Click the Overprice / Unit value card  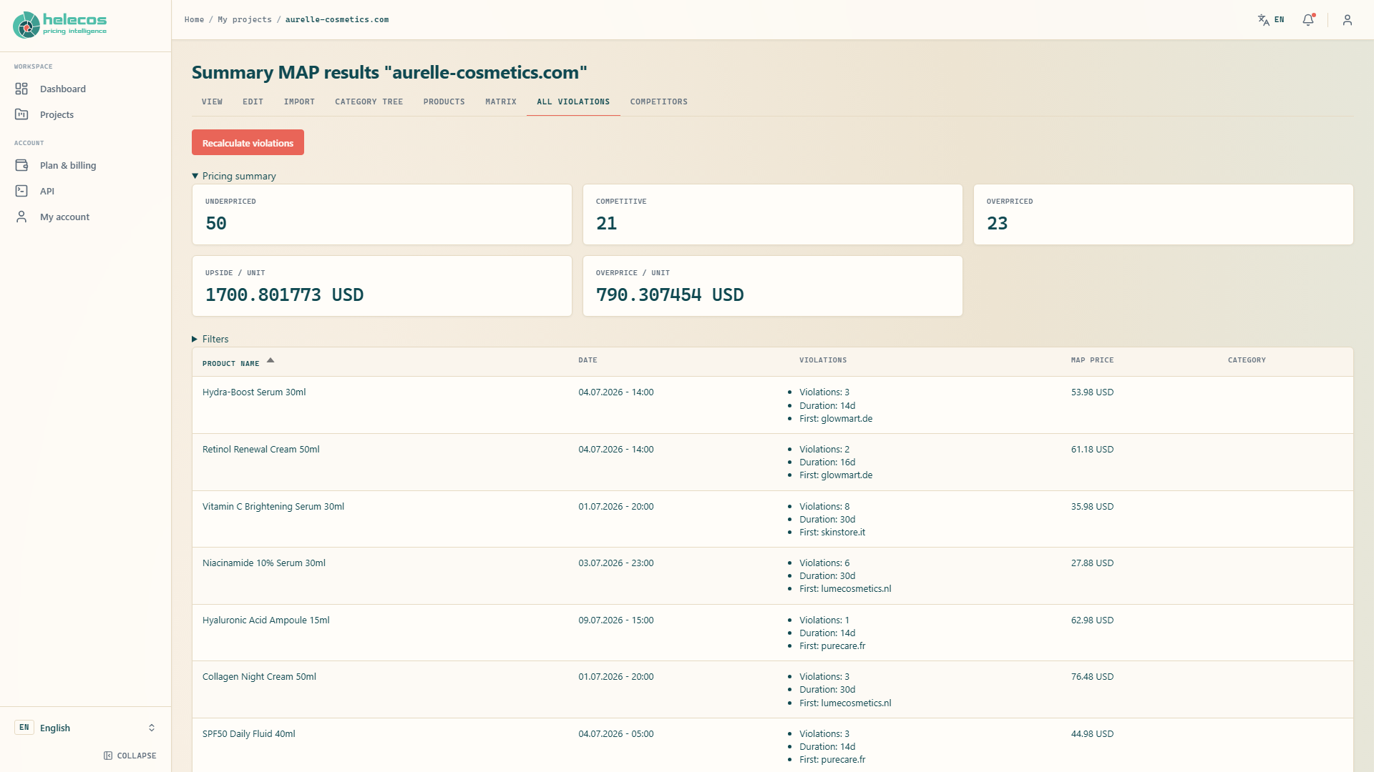tap(773, 286)
